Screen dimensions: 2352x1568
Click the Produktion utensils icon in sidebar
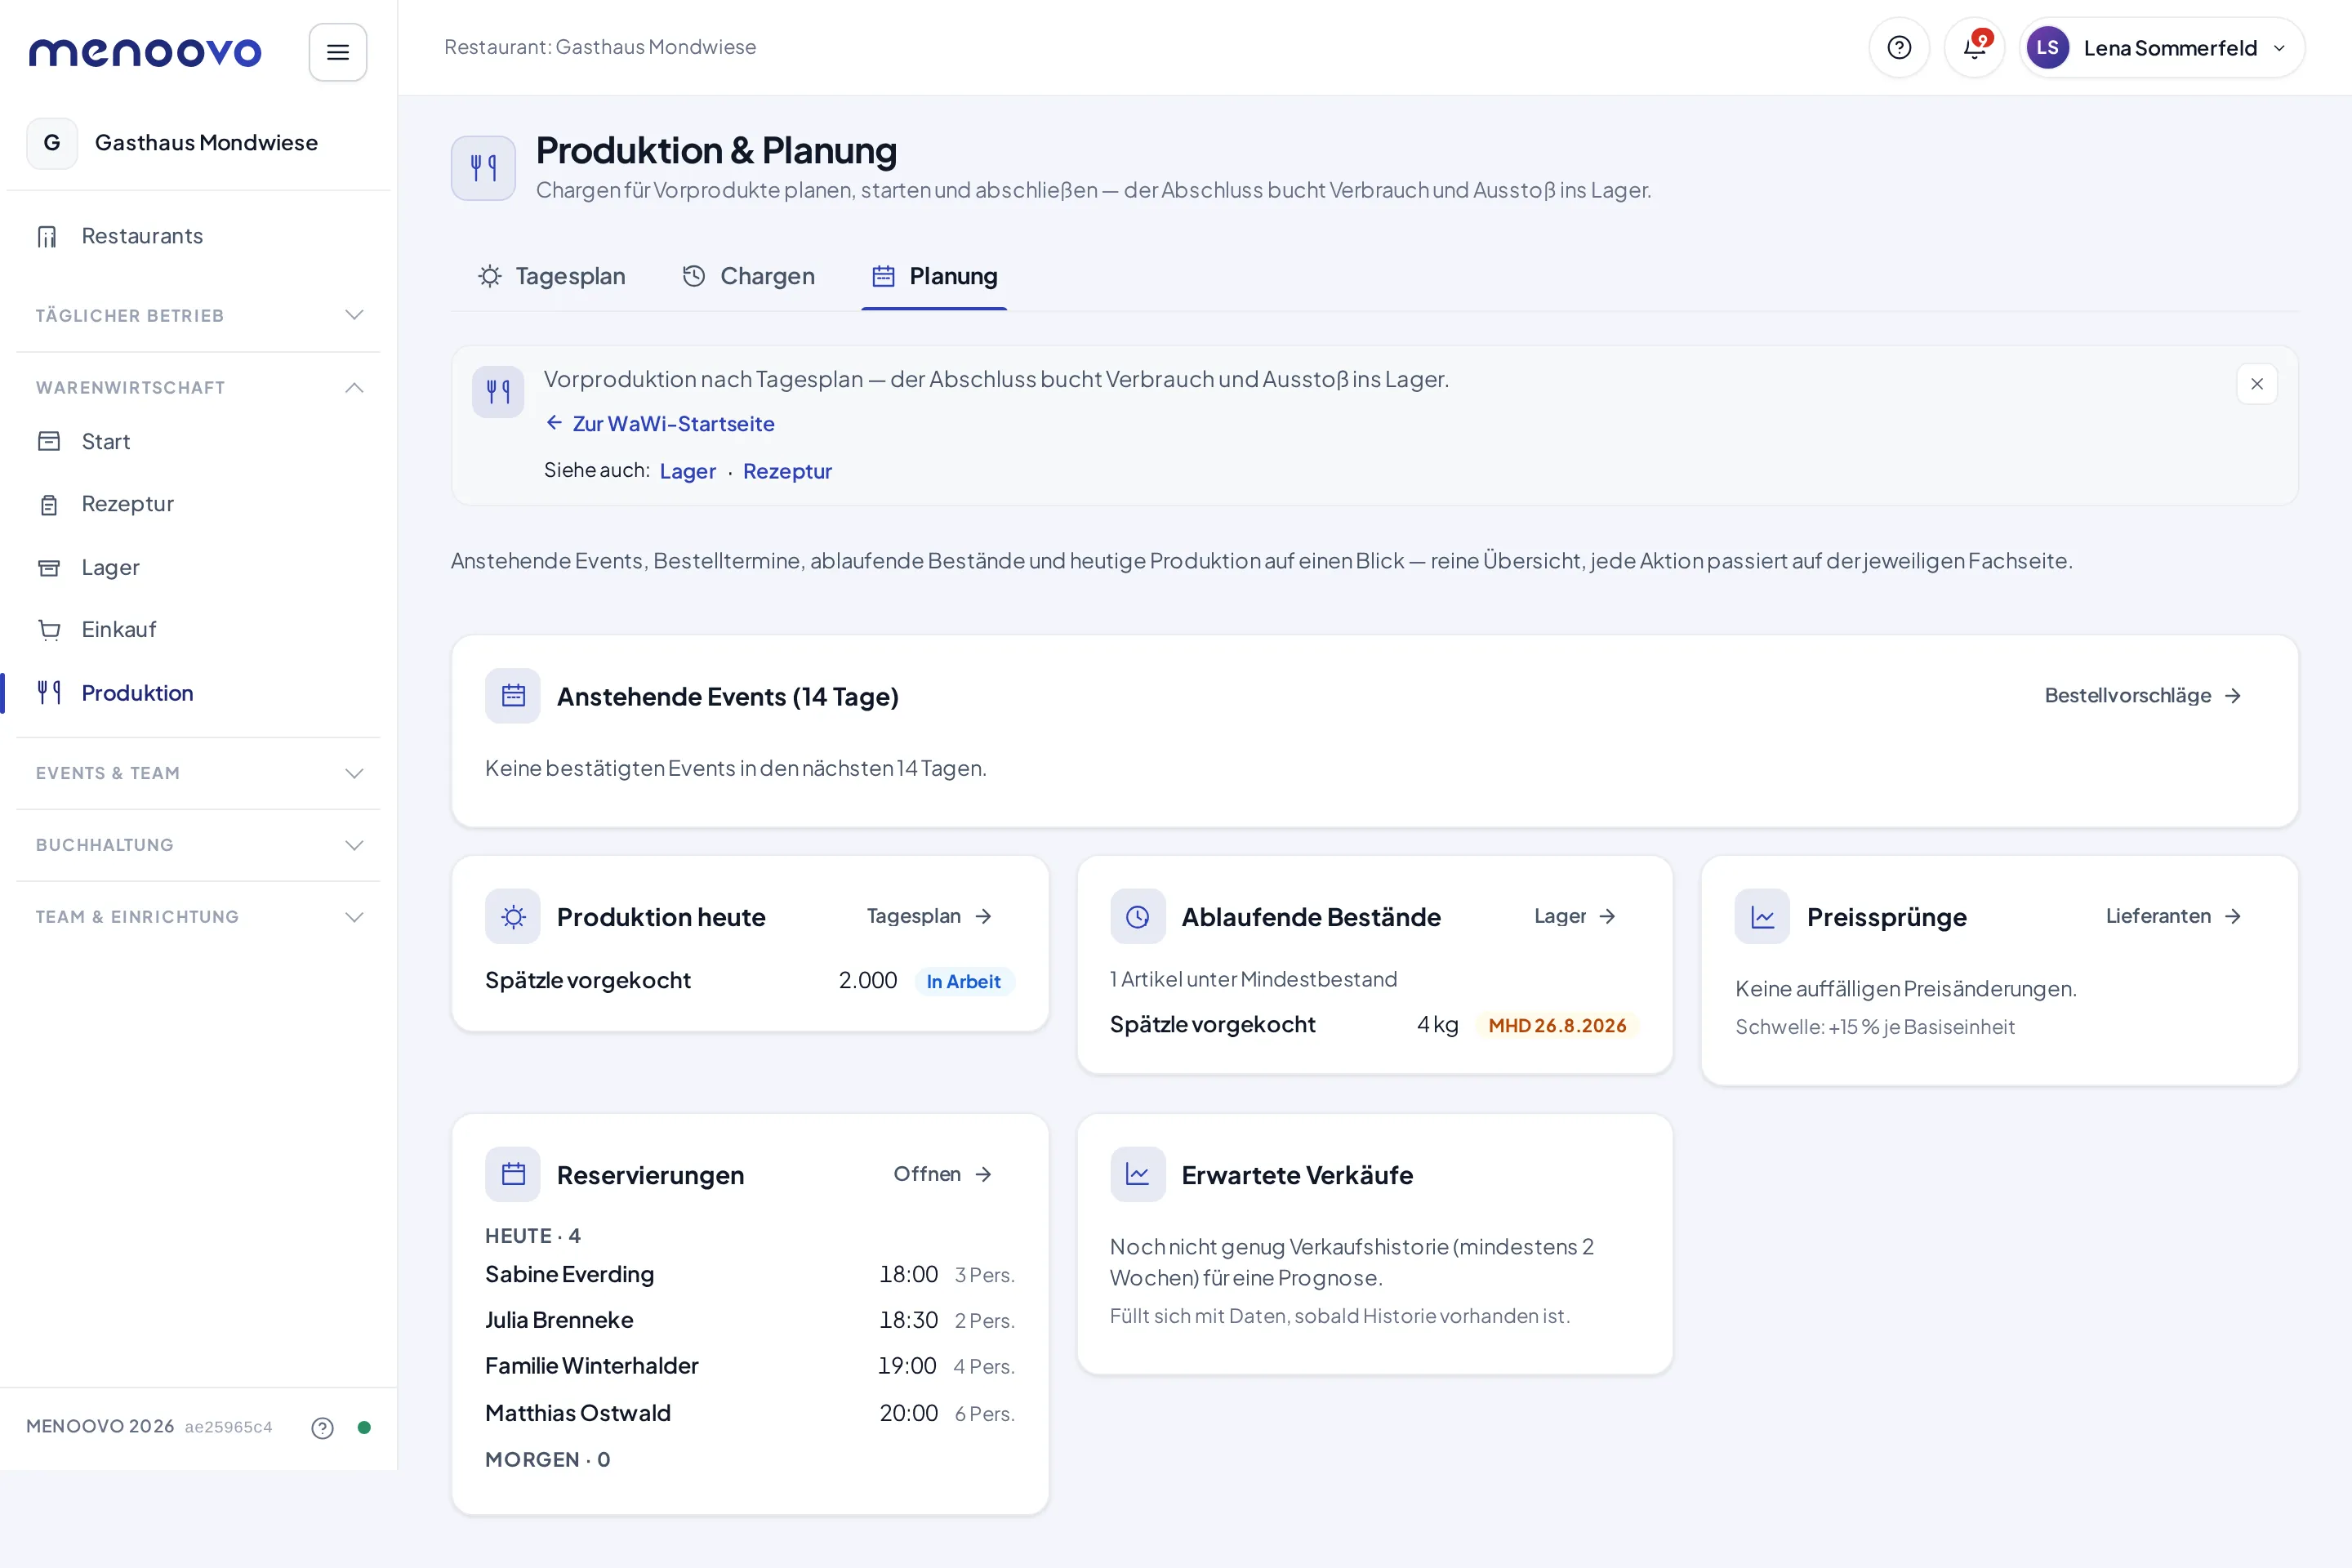click(49, 692)
